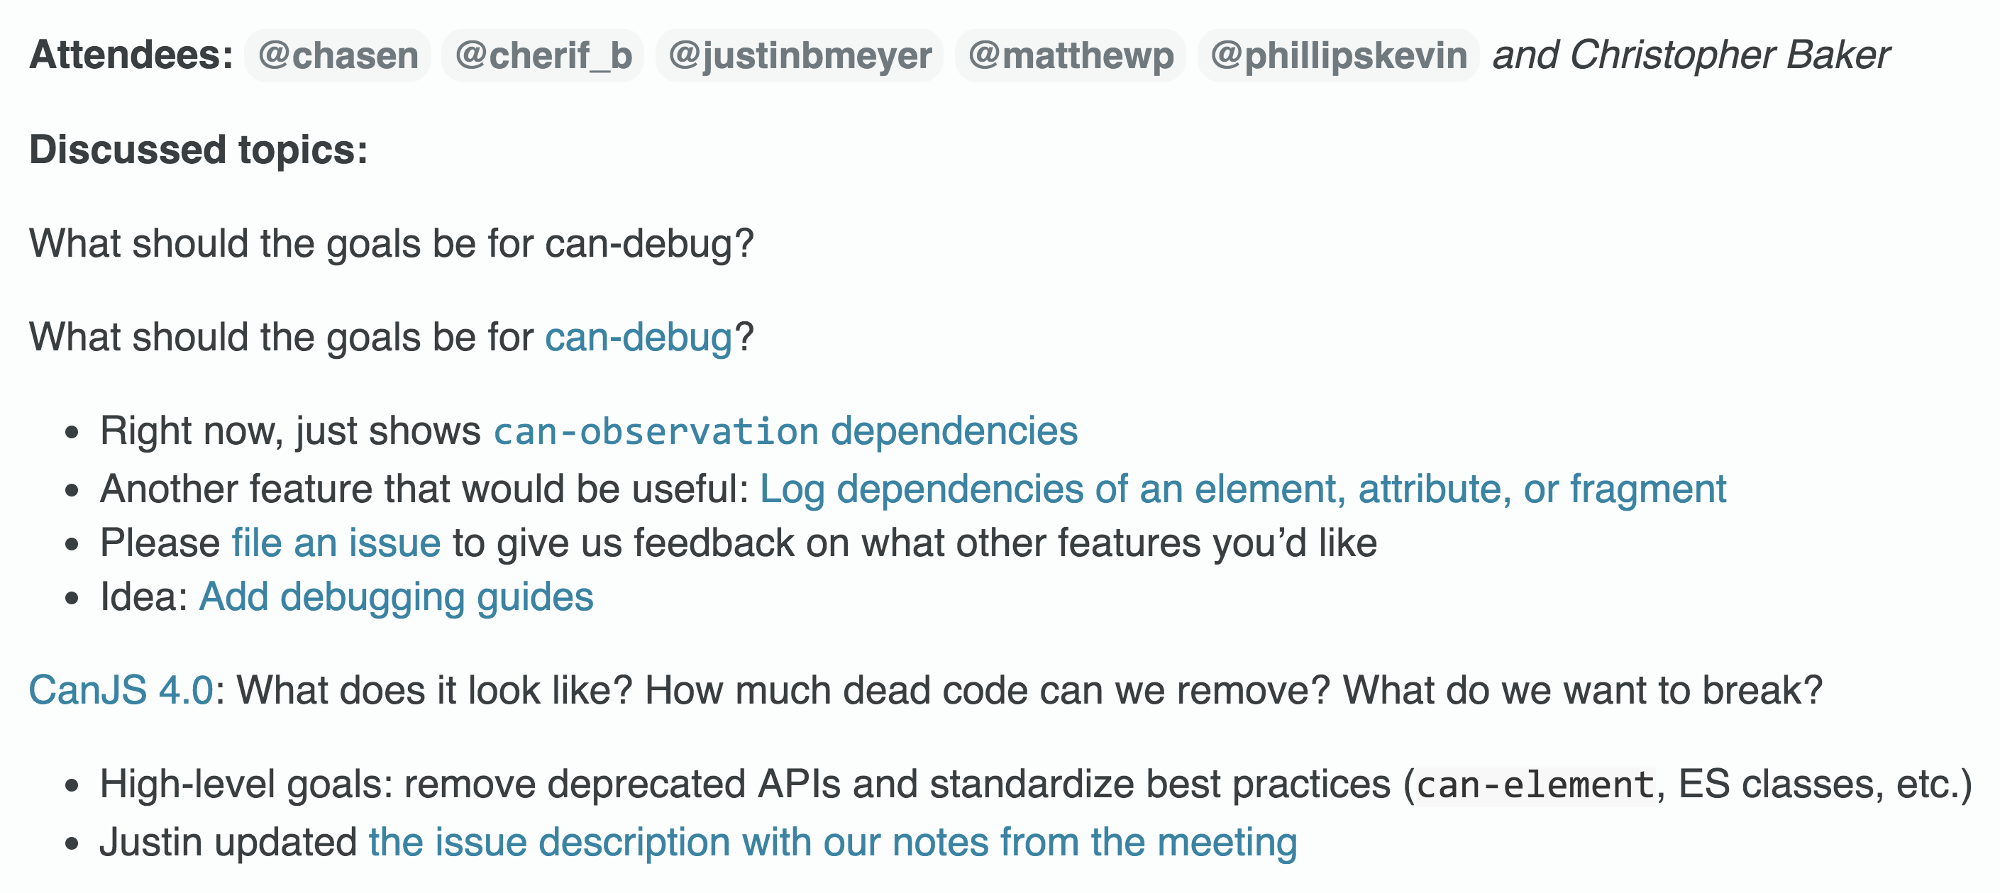This screenshot has width=2000, height=893.
Task: Follow the 'file an issue' link
Action: click(336, 543)
